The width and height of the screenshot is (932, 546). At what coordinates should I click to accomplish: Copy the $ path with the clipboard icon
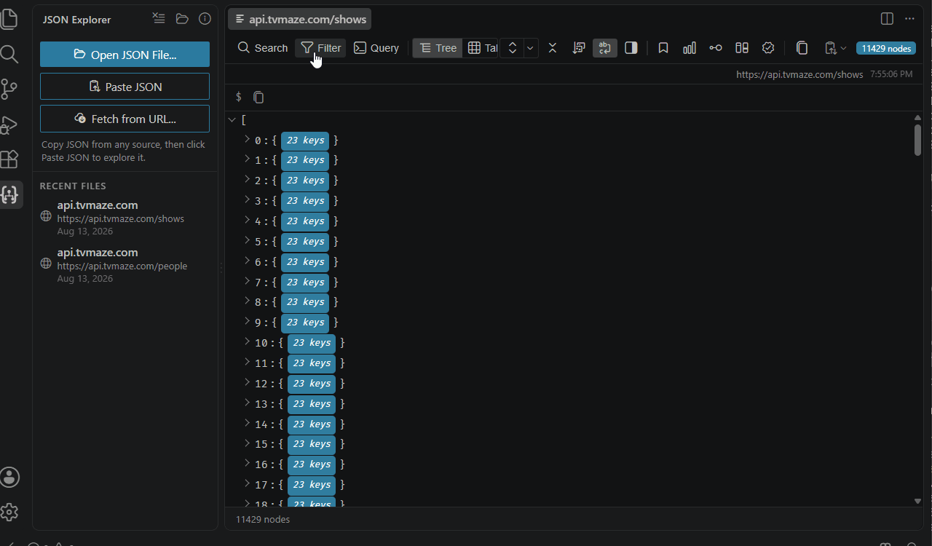coord(258,97)
